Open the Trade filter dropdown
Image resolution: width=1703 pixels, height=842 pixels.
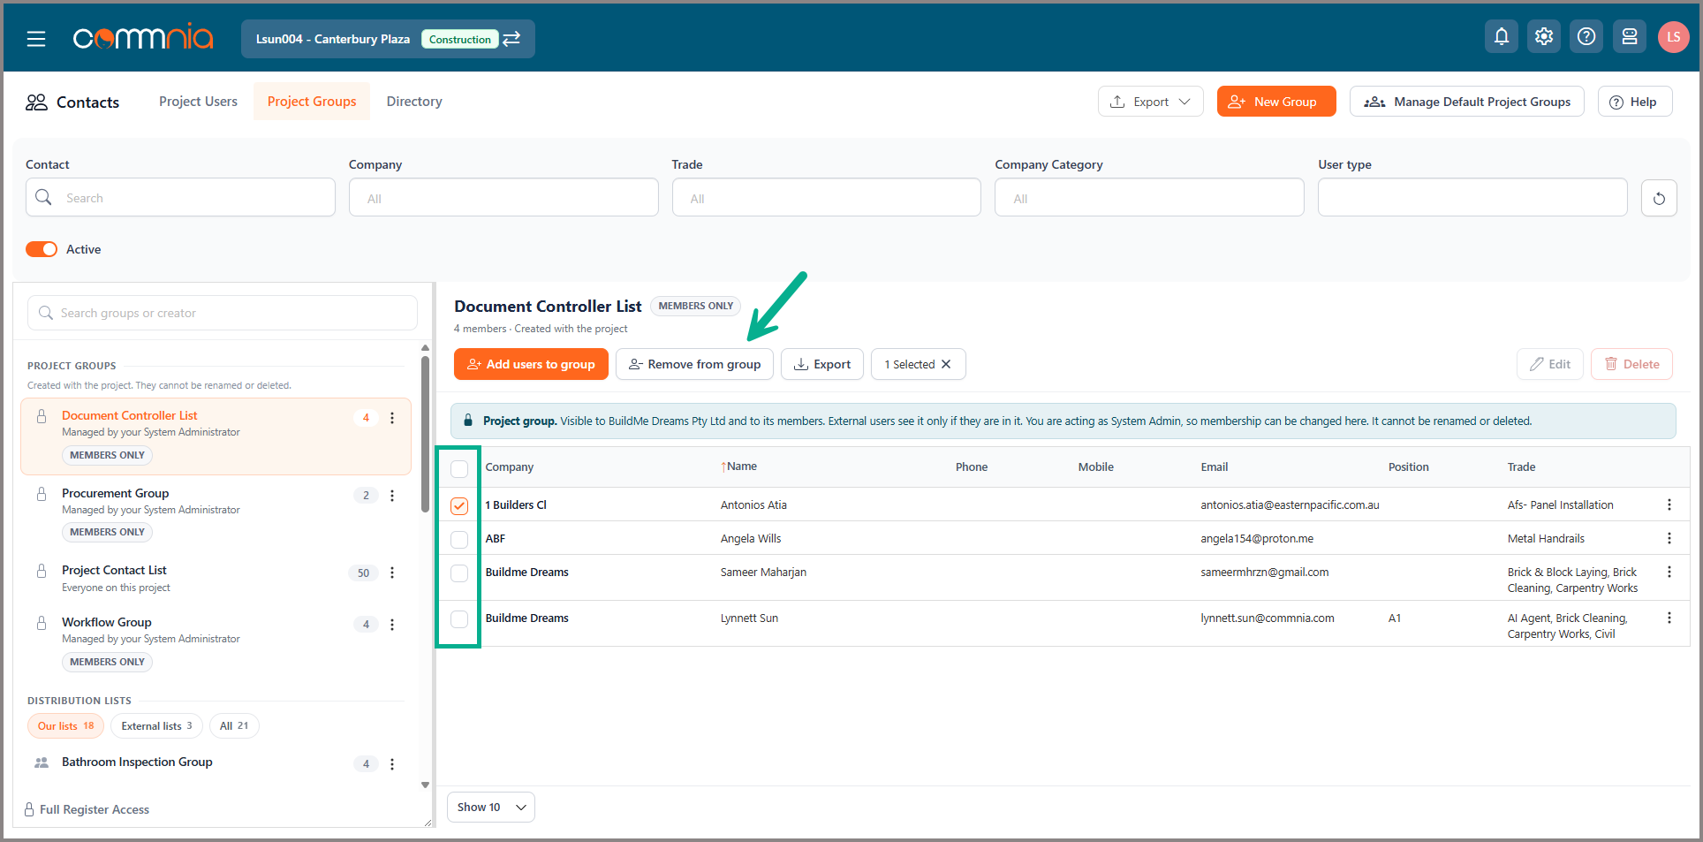click(827, 198)
